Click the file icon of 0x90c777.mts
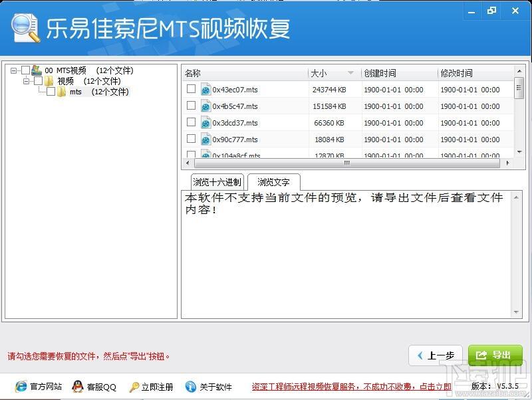Image resolution: width=532 pixels, height=400 pixels. (205, 140)
